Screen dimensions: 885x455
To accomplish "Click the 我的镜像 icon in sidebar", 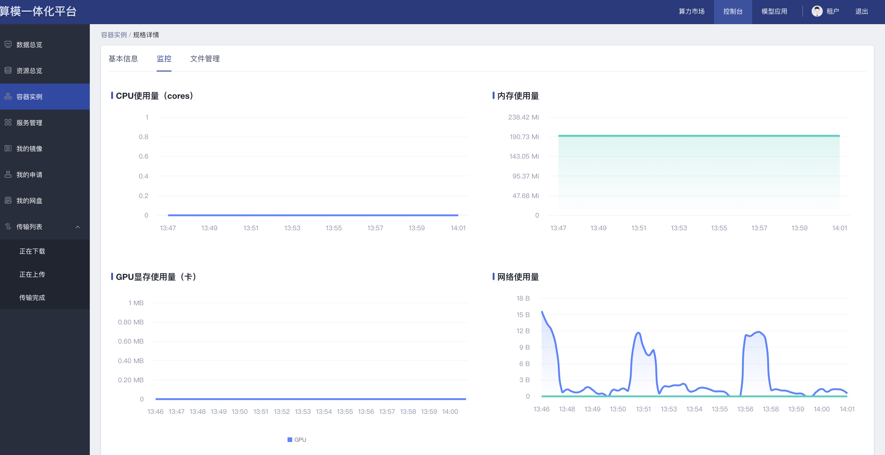I will click(8, 148).
